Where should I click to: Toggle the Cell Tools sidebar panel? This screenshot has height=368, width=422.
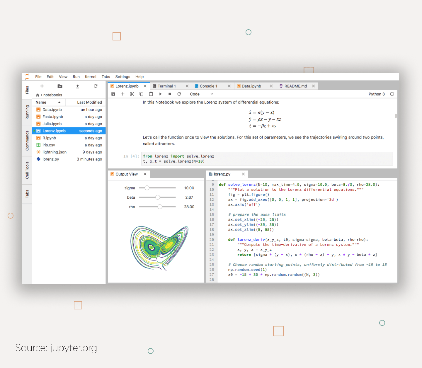coord(27,170)
